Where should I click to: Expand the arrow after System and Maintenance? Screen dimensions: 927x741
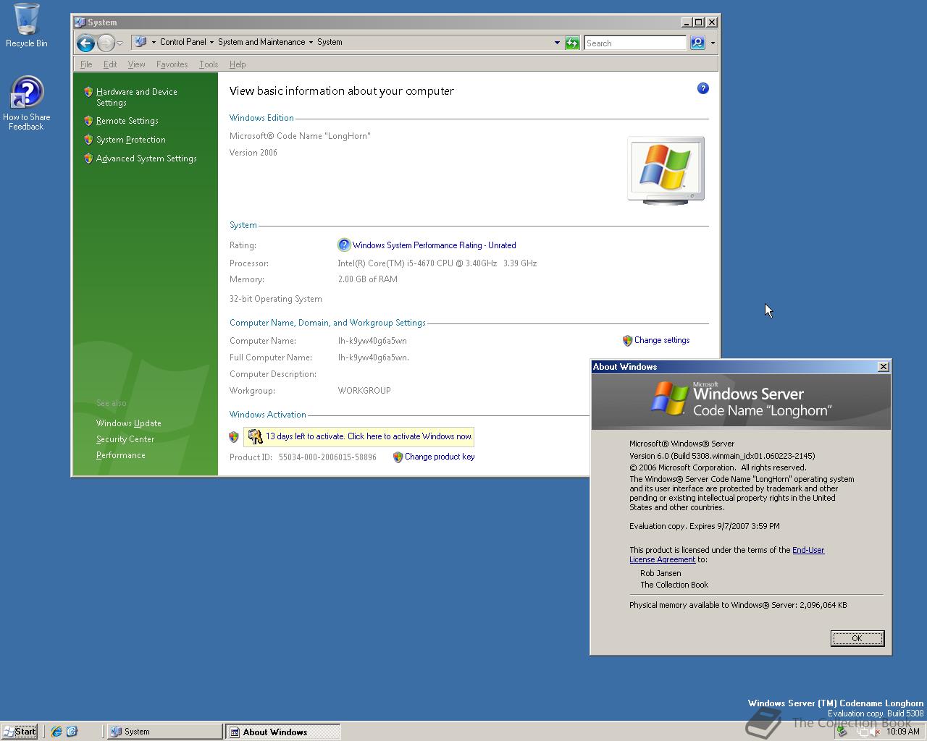tap(311, 42)
